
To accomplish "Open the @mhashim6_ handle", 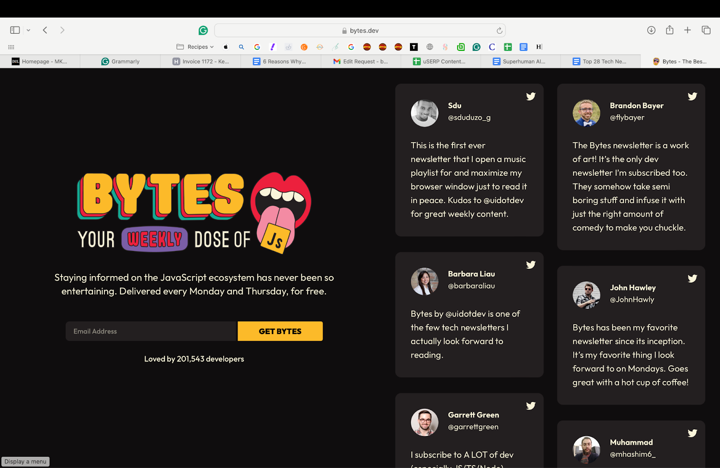I will (632, 455).
